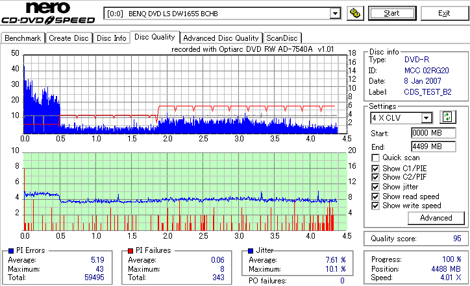Click PO failures value 0
470x286 pixels.
click(342, 281)
